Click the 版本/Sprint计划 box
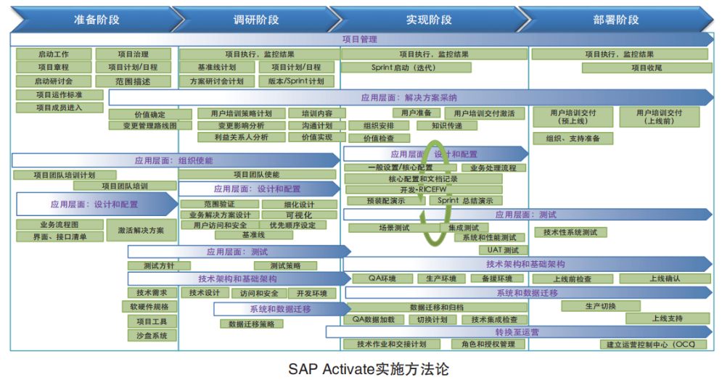Screen dimensions: 722x380 tap(296, 81)
